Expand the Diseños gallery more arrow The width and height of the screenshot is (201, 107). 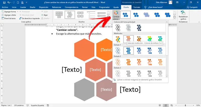[108, 18]
